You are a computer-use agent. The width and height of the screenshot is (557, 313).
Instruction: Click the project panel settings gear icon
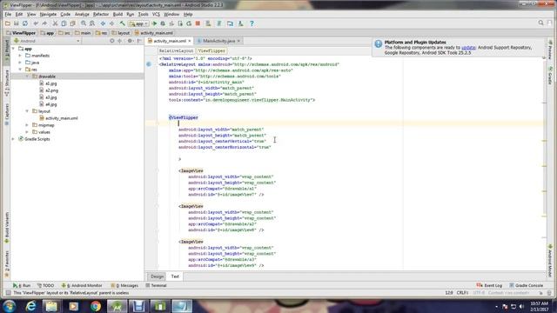130,41
